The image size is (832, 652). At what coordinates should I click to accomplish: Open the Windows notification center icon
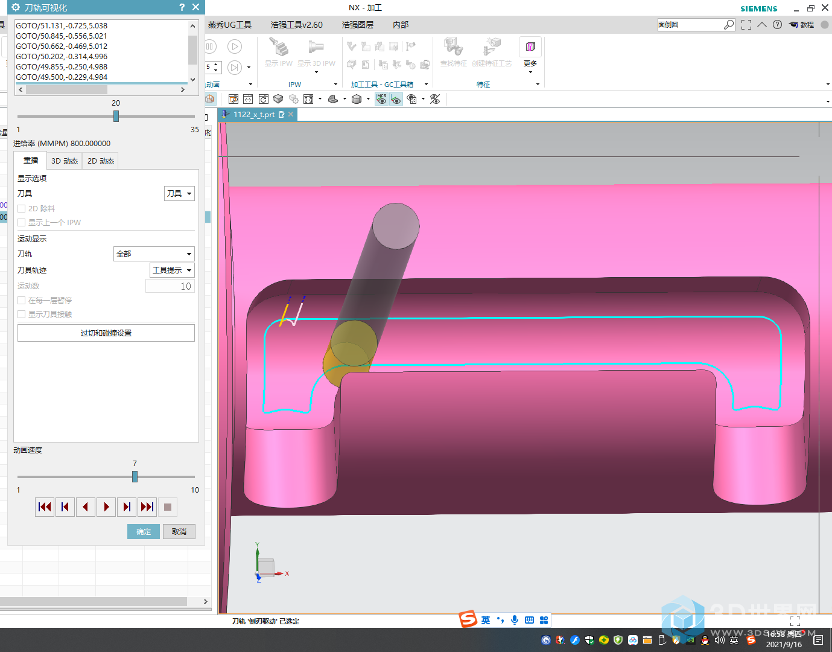point(819,640)
